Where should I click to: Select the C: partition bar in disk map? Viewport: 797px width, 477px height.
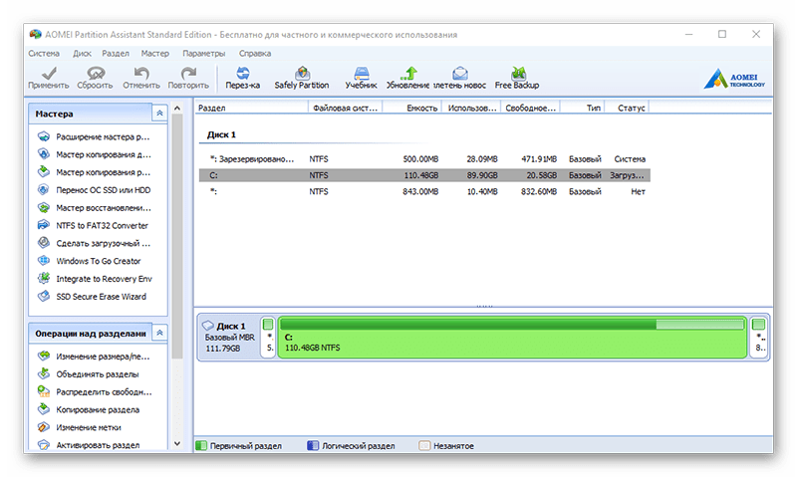512,338
